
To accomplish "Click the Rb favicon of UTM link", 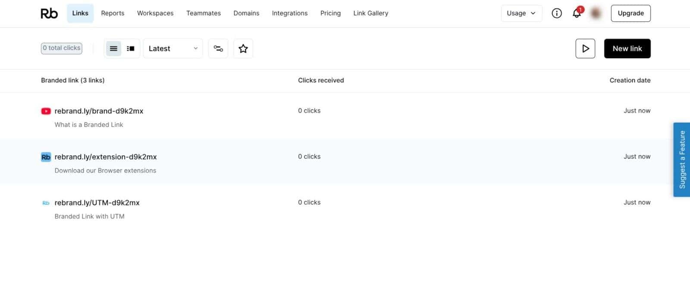I will (x=46, y=203).
